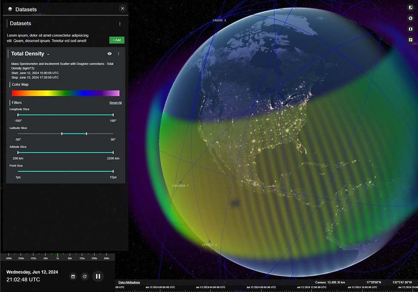This screenshot has height=292, width=418.
Task: Open the Data Attributions link
Action: pyautogui.click(x=129, y=282)
